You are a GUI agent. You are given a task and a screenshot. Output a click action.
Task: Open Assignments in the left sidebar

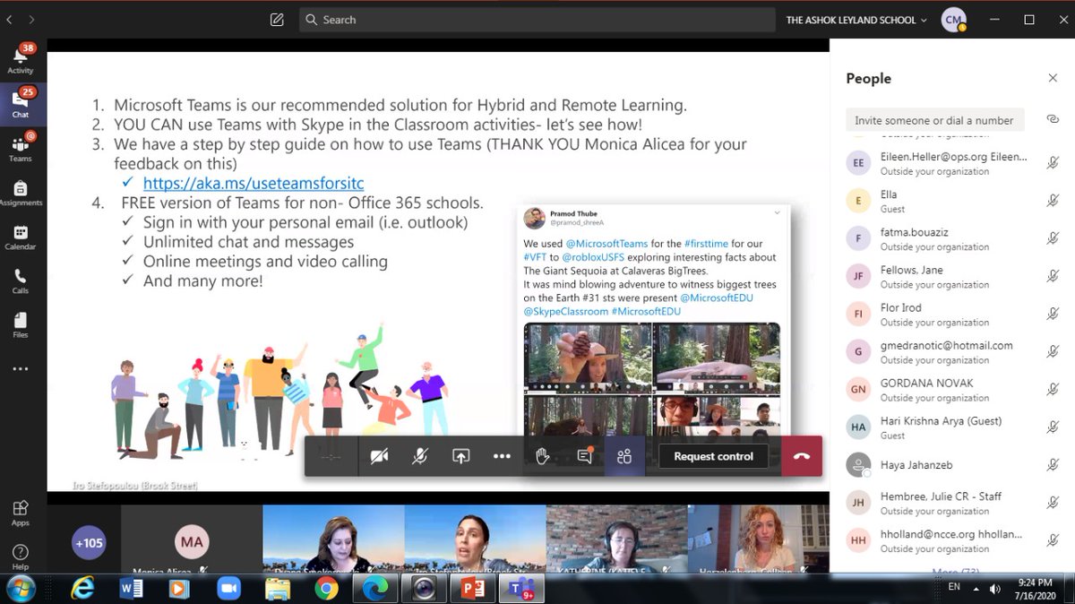[21, 192]
